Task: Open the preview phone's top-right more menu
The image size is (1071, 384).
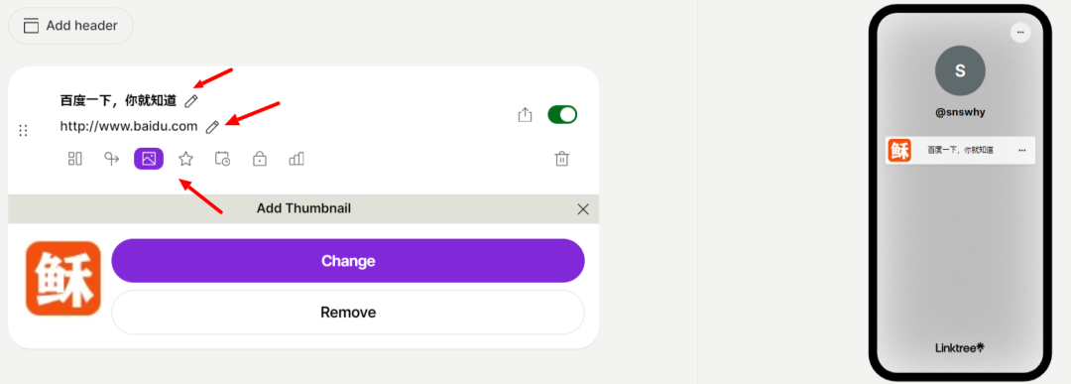Action: pyautogui.click(x=1019, y=32)
